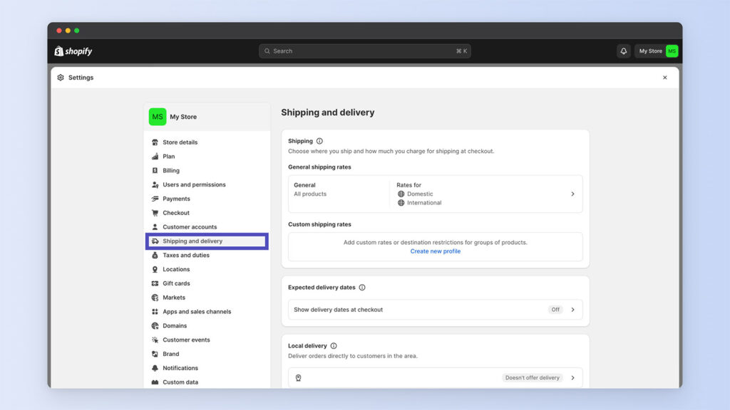Image resolution: width=730 pixels, height=410 pixels.
Task: Click Create new profile link
Action: click(436, 251)
